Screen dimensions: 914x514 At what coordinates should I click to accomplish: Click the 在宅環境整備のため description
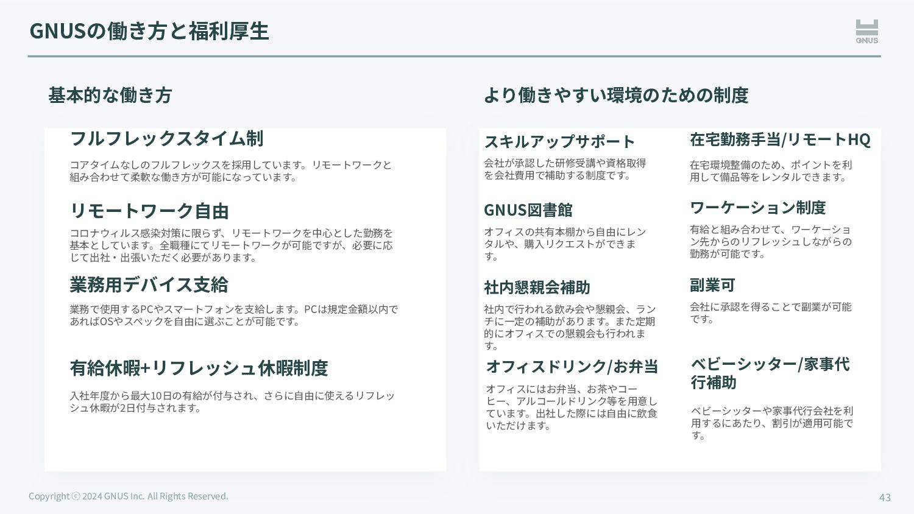(771, 171)
